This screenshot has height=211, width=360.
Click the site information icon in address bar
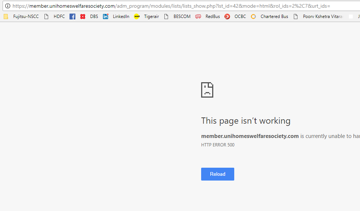[8, 6]
